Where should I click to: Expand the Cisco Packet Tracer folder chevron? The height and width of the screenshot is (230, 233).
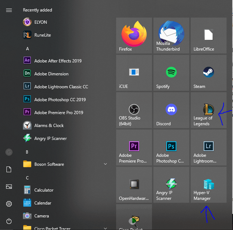pyautogui.click(x=105, y=228)
